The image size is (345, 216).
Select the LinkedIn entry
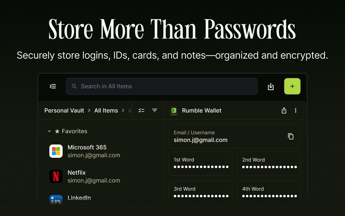(x=101, y=199)
